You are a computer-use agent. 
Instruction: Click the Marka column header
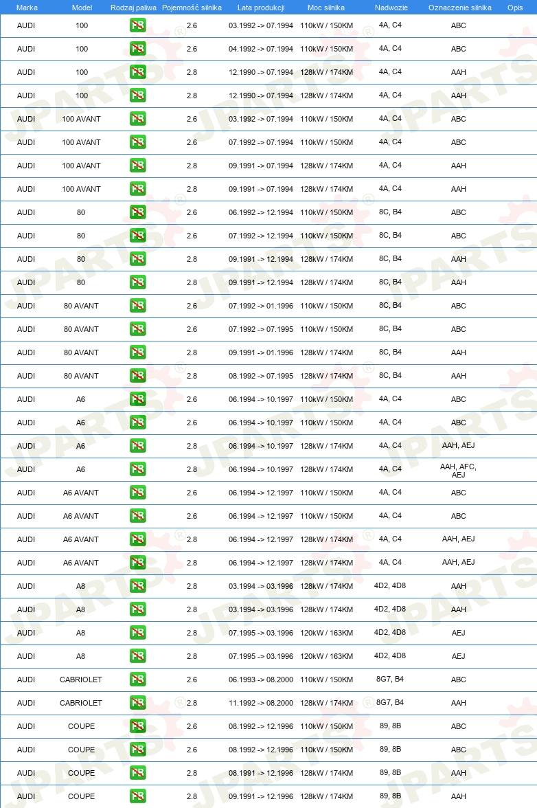coord(27,8)
